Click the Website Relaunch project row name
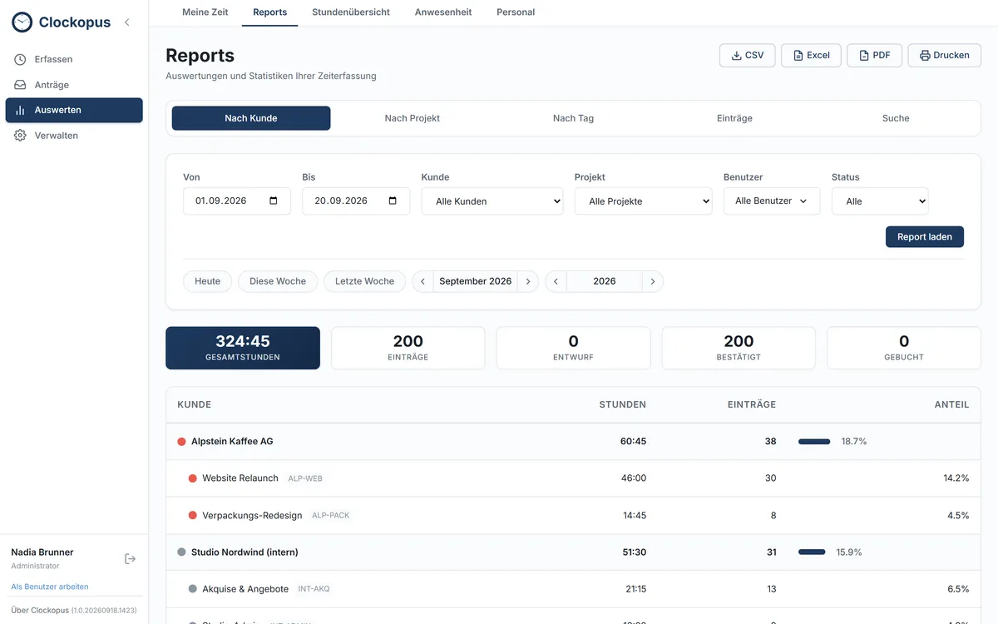 coord(240,478)
